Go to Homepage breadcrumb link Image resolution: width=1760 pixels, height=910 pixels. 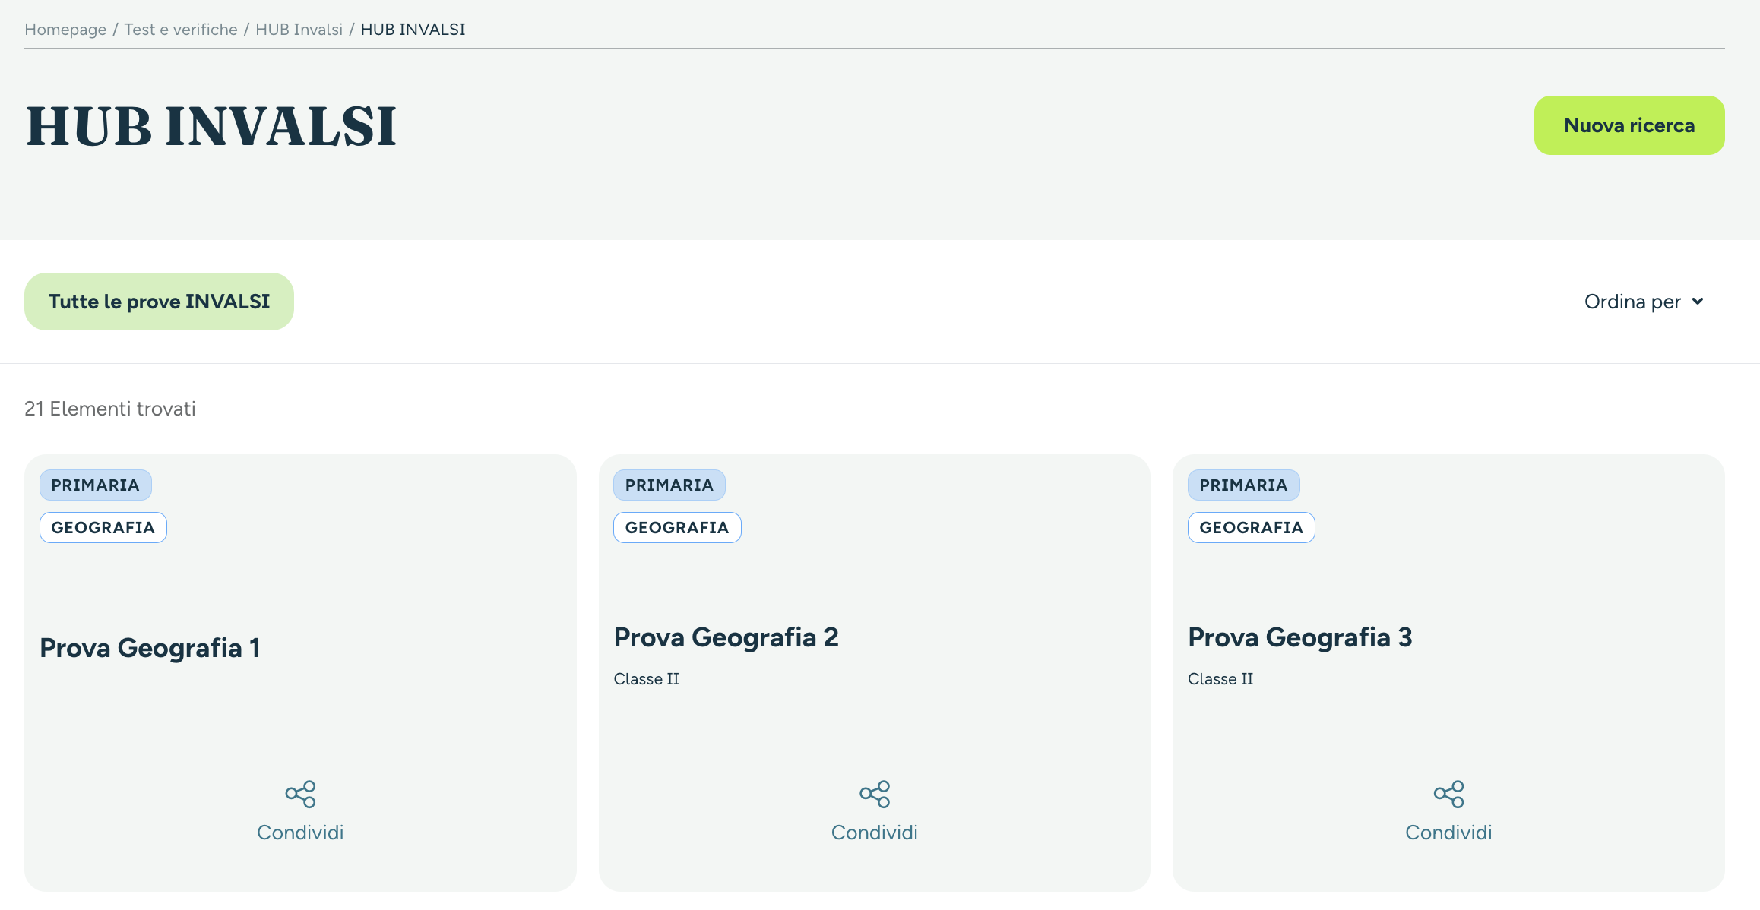pyautogui.click(x=65, y=30)
